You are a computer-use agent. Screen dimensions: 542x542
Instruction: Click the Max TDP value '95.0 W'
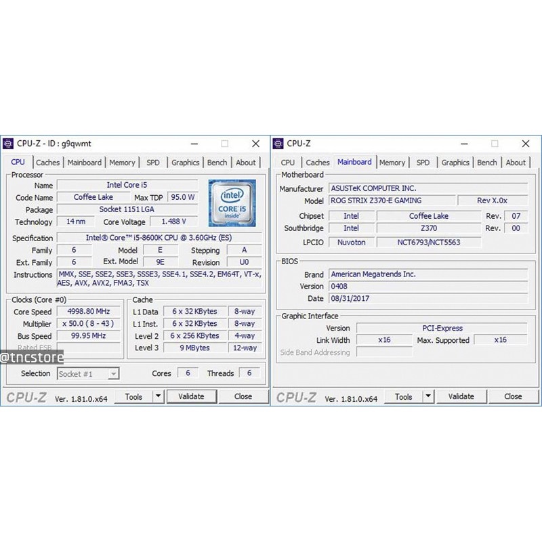tap(182, 197)
